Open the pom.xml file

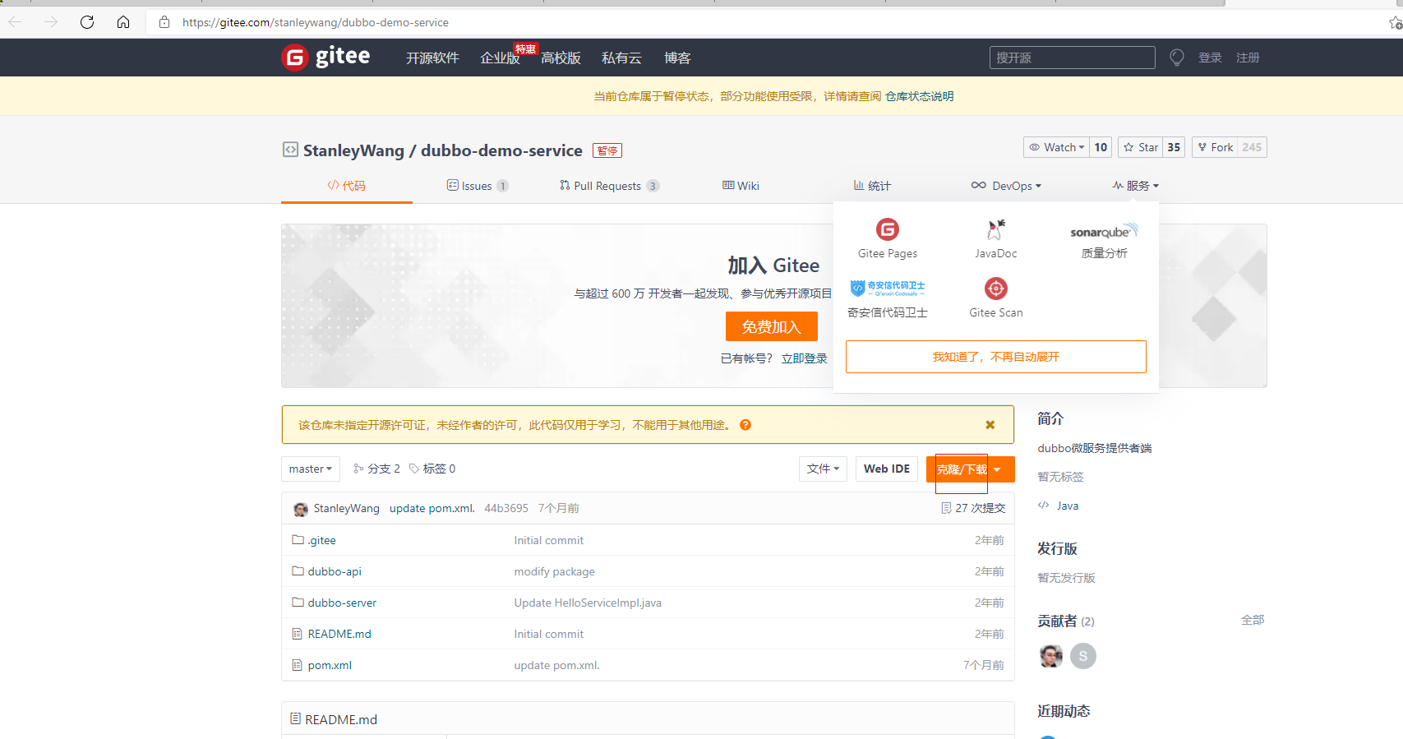[x=330, y=665]
